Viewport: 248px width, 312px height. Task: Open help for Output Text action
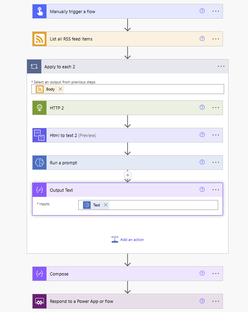point(202,190)
